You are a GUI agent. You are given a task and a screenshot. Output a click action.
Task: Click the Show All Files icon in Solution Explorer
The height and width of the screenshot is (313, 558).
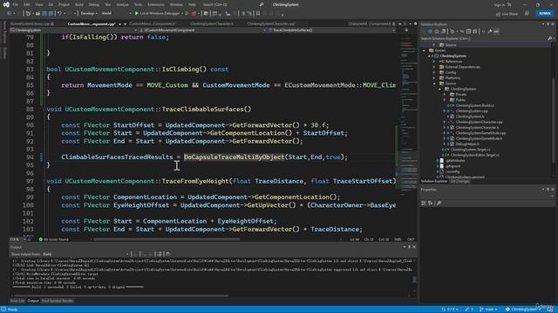pos(474,31)
